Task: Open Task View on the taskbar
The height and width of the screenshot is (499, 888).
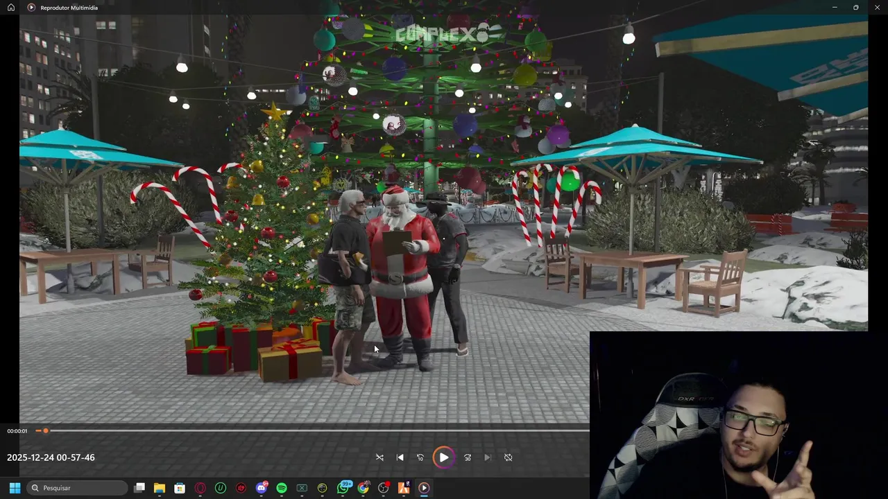Action: [139, 488]
